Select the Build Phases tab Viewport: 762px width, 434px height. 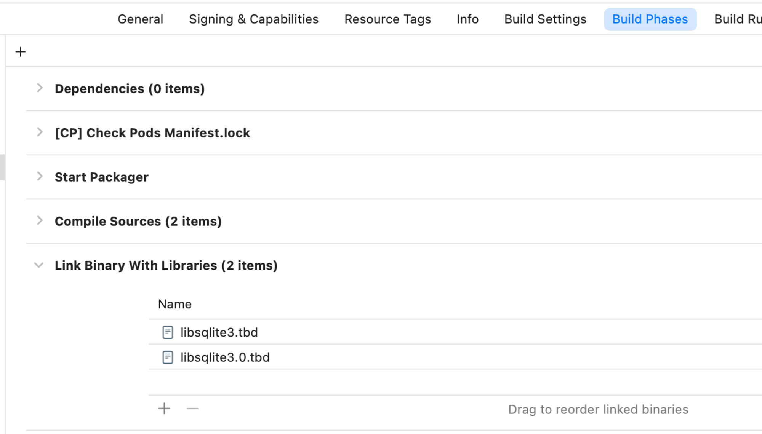pos(650,19)
